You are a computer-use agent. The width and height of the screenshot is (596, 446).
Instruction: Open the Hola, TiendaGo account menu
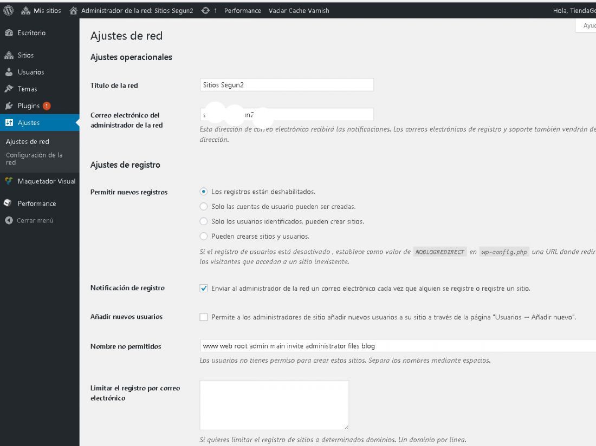[x=574, y=11]
